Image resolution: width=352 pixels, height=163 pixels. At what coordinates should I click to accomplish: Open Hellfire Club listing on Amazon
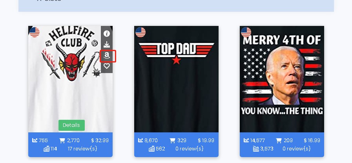(x=107, y=55)
